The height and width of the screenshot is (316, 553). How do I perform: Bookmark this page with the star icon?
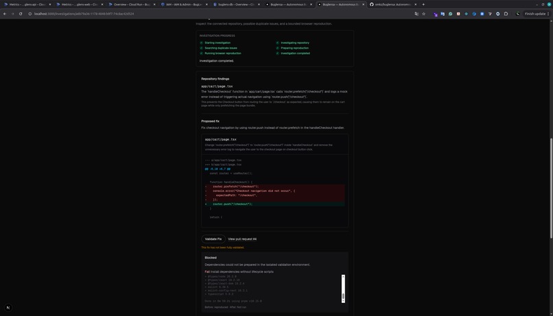(x=423, y=14)
